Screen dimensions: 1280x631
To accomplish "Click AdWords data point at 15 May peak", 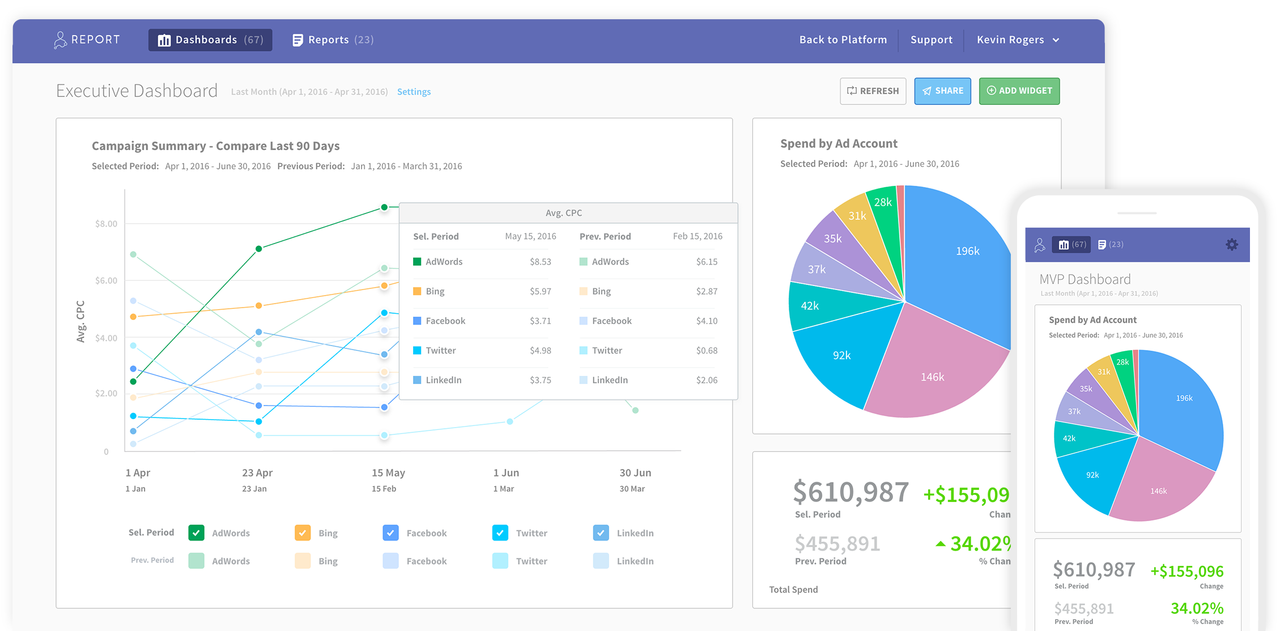I will [x=384, y=207].
